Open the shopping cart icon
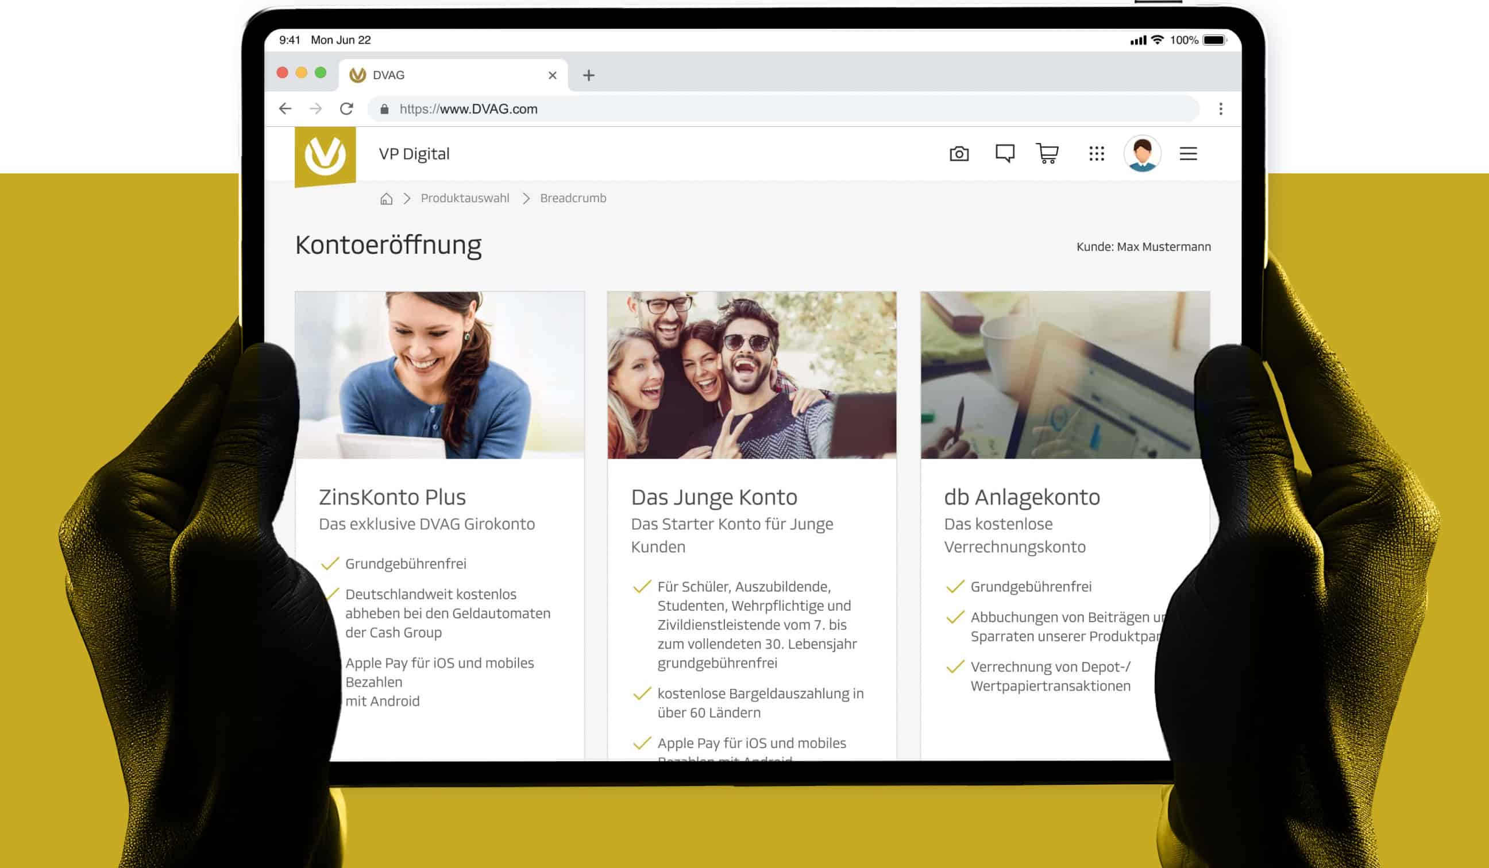Screen dimensions: 1489x868 click(x=1047, y=153)
